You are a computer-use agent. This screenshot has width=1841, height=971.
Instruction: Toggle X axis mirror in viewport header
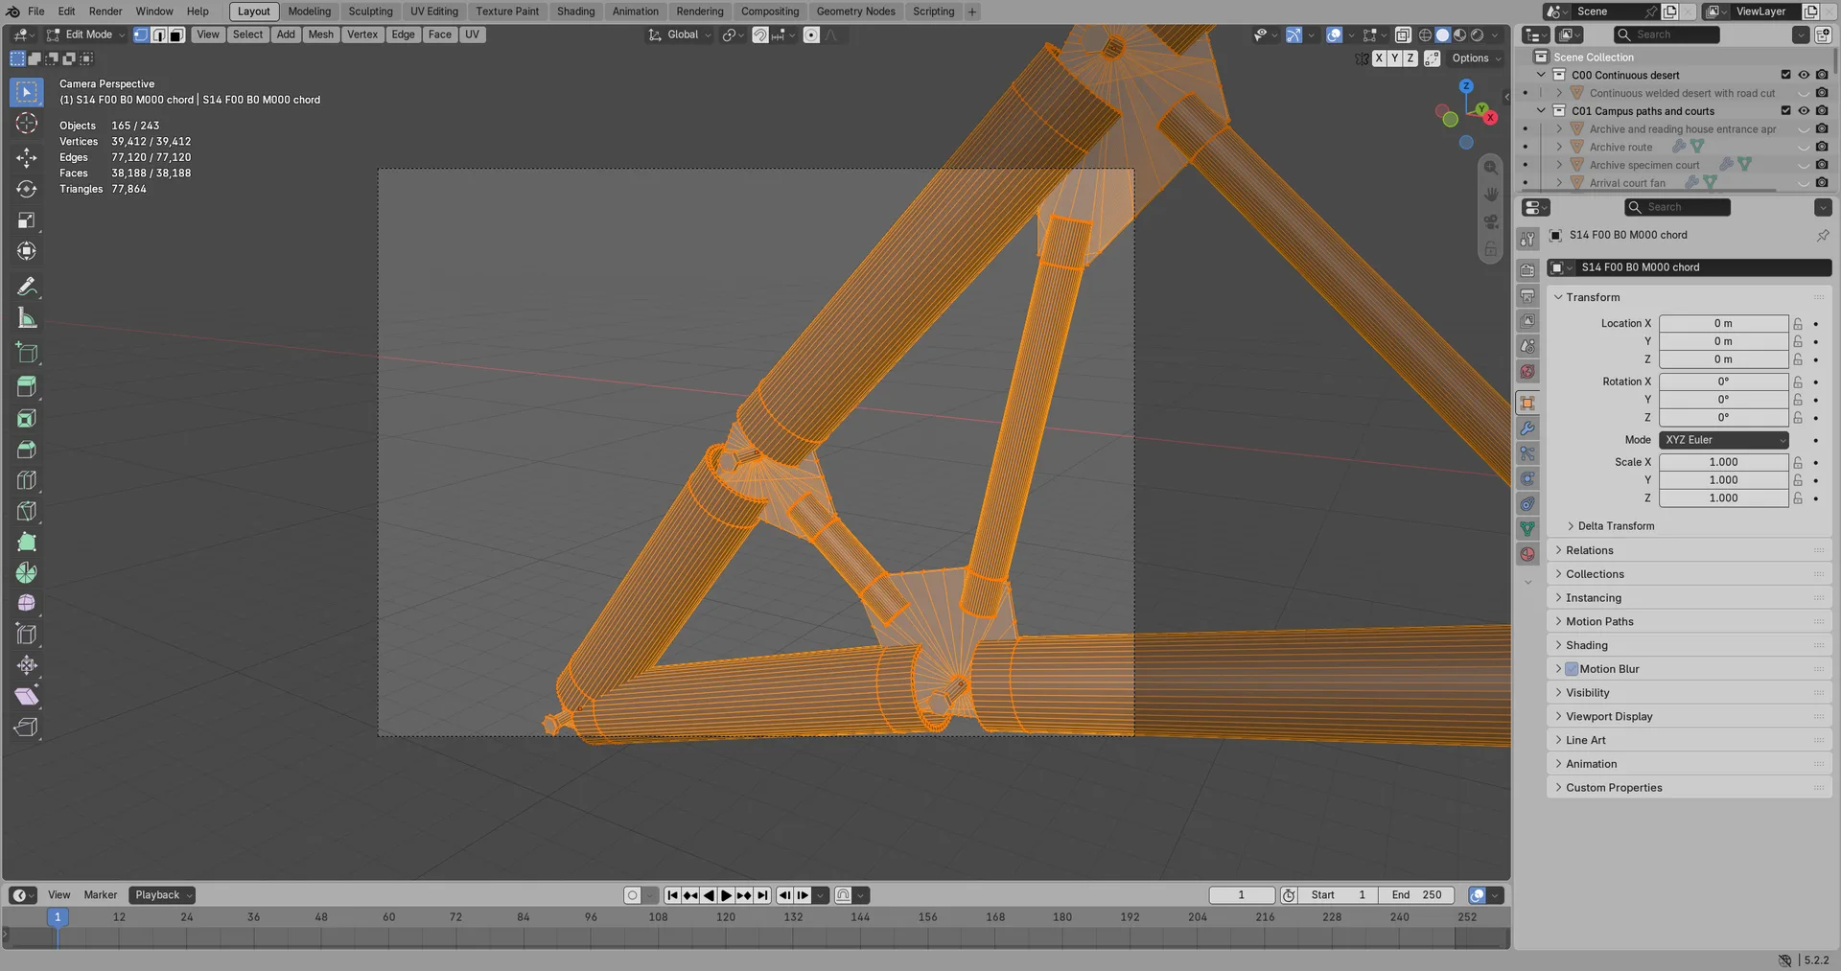(x=1379, y=58)
